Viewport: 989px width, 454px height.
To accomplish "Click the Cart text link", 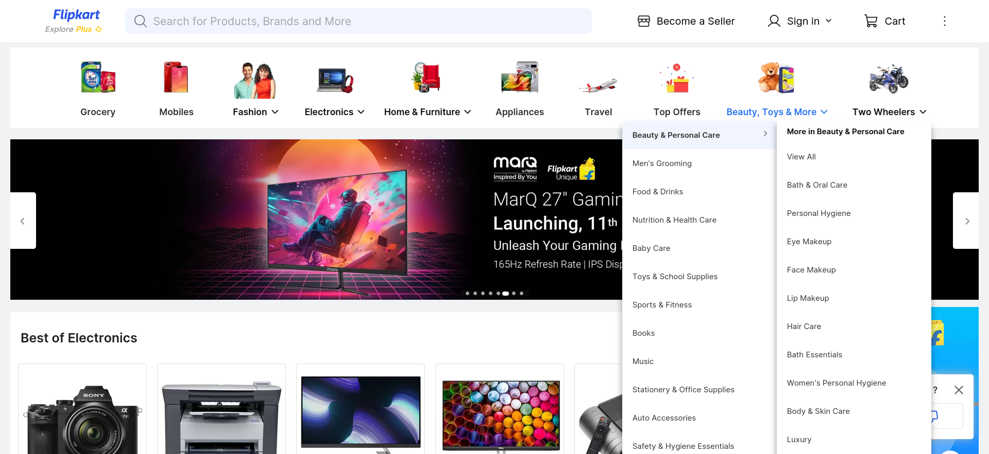I will tap(895, 21).
